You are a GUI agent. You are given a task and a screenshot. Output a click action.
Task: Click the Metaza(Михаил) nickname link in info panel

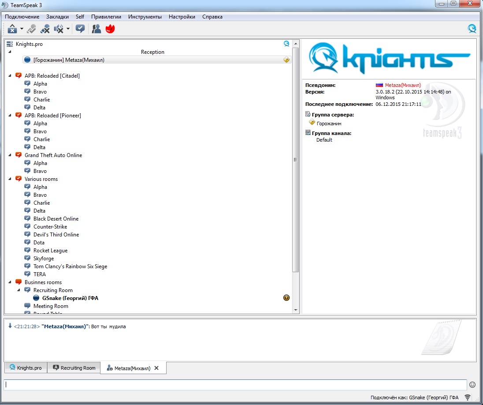coord(403,85)
